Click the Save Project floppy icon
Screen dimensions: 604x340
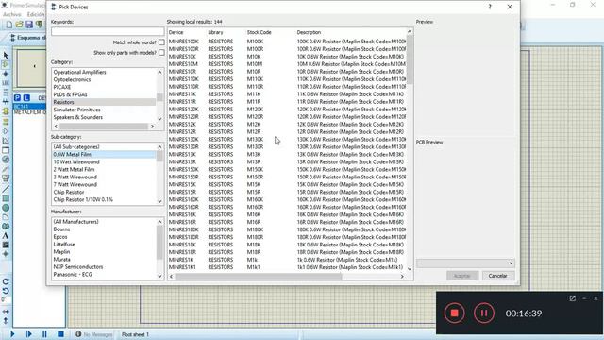pyautogui.click(x=29, y=25)
